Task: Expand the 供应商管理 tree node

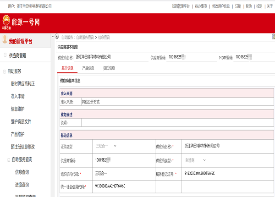Action: pos(5,55)
